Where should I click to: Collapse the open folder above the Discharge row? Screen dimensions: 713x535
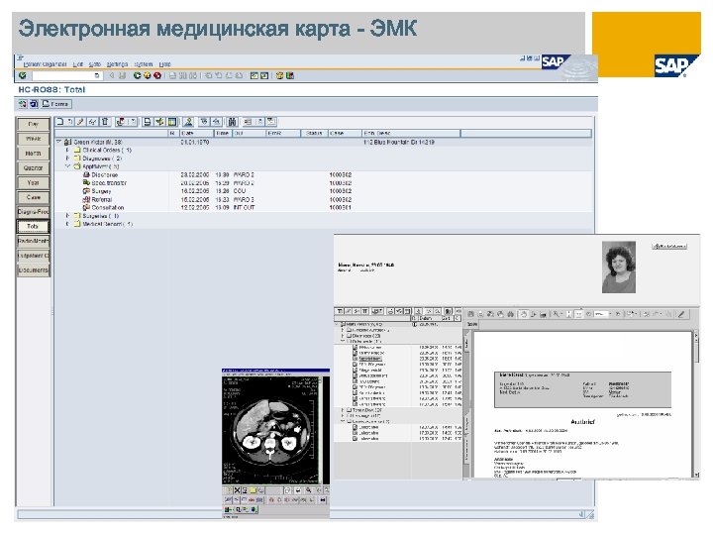point(67,166)
